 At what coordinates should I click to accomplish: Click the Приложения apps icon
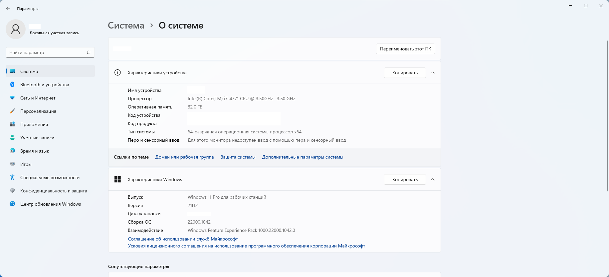point(12,124)
